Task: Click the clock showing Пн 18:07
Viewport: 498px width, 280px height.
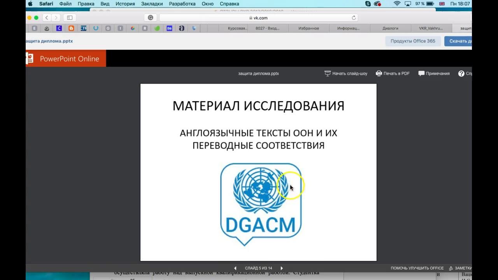Action: point(460,4)
